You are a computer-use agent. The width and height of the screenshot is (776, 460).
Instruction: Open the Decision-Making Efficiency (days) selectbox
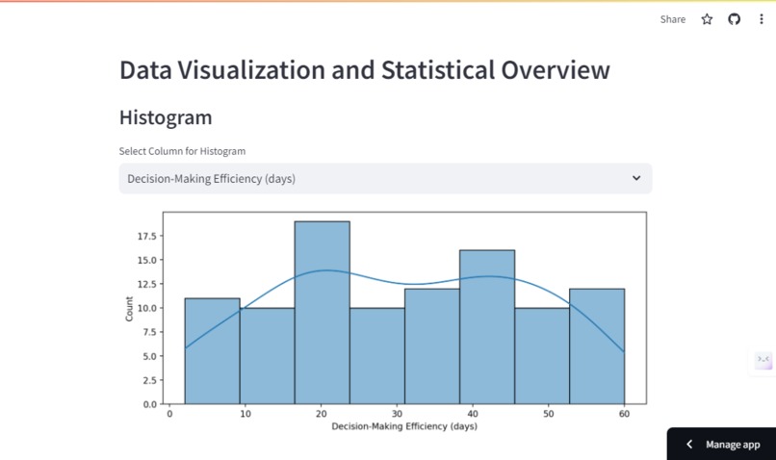[x=385, y=179]
